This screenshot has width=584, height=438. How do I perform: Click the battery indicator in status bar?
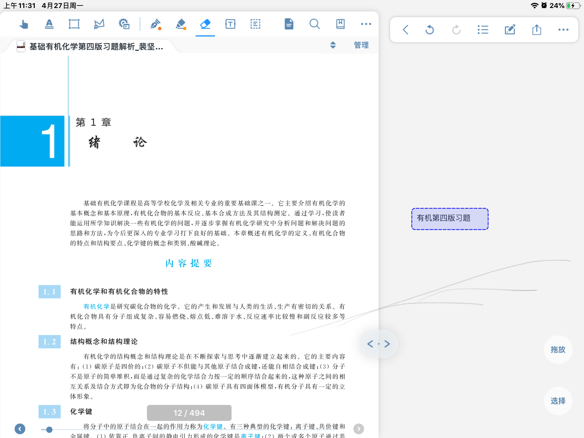click(573, 6)
